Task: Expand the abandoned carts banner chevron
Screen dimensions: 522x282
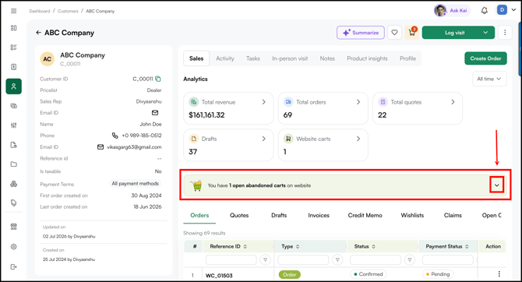Action: pyautogui.click(x=497, y=185)
